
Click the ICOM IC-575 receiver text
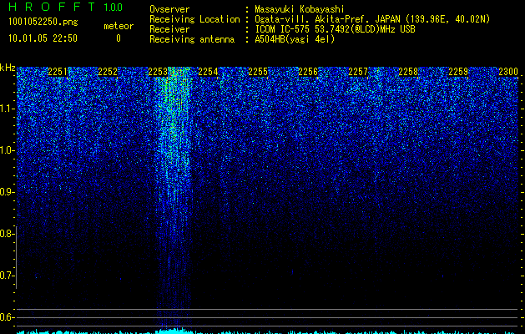(x=335, y=29)
